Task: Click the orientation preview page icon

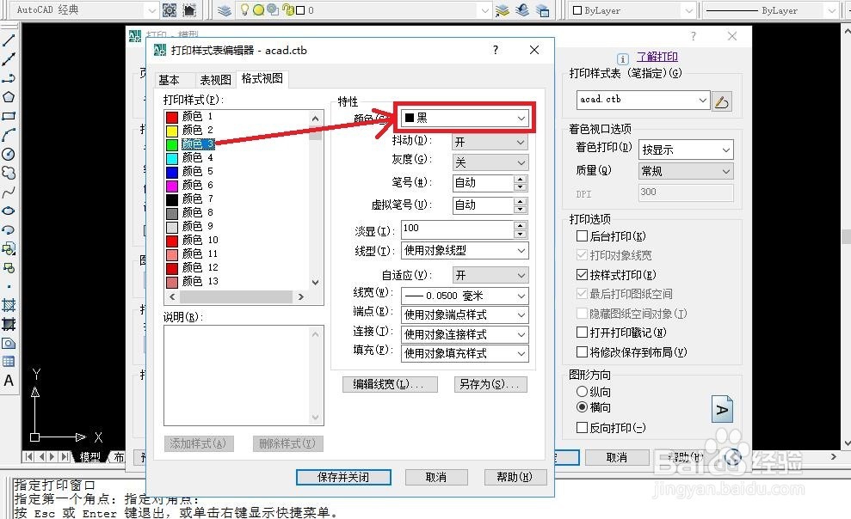Action: tap(722, 408)
